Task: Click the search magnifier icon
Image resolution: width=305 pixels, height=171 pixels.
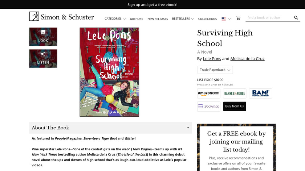Action: pyautogui.click(x=296, y=18)
